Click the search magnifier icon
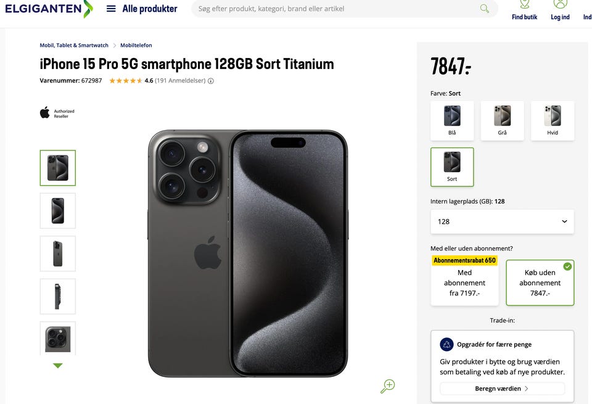The width and height of the screenshot is (592, 404). point(485,8)
